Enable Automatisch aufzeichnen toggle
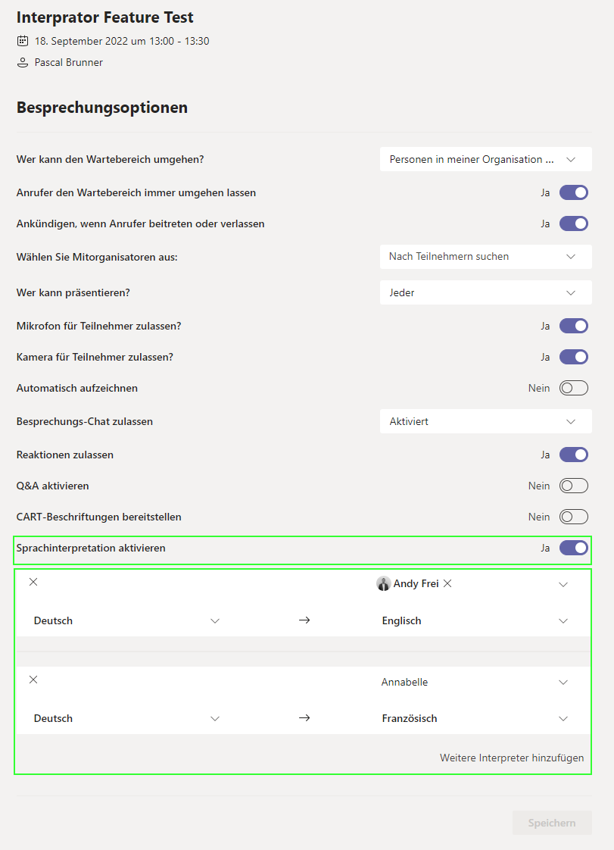This screenshot has width=614, height=850. pyautogui.click(x=573, y=388)
